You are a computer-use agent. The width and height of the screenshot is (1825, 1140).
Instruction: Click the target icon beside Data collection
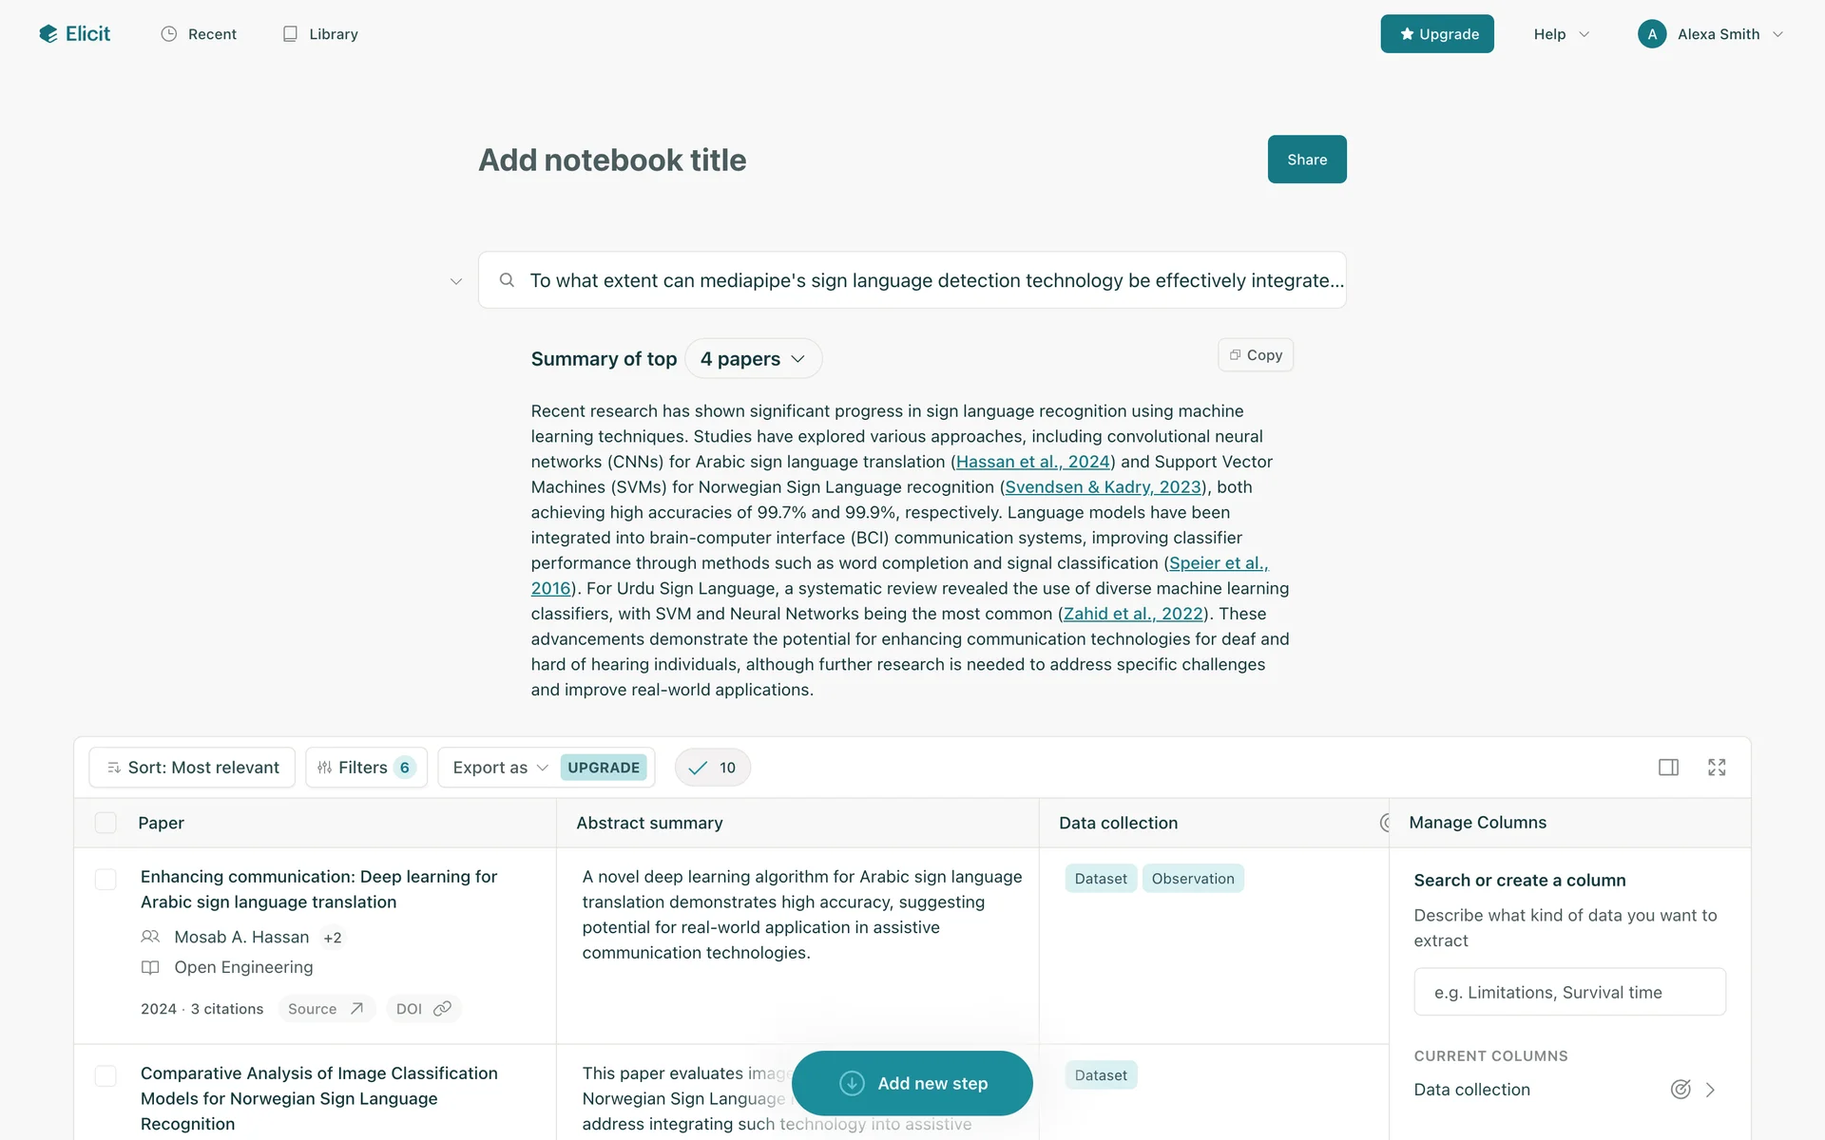coord(1681,1090)
